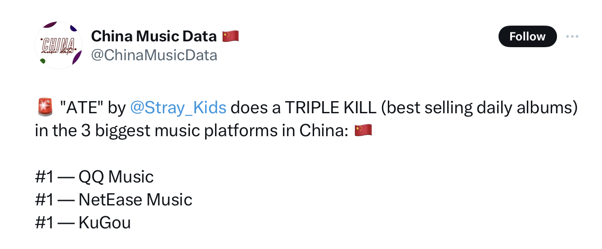
Task: Click the red siren emoji starting the tweet
Action: (45, 108)
